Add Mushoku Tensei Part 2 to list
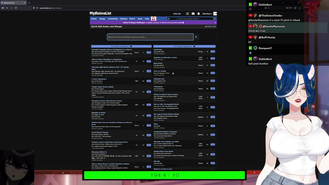 149,145
